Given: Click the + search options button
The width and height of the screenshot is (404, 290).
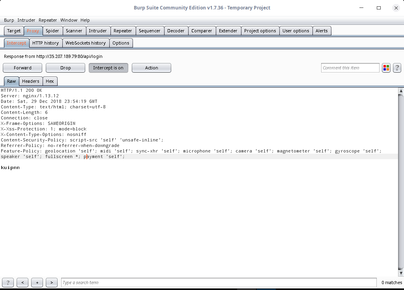Looking at the screenshot, I should click(37, 283).
